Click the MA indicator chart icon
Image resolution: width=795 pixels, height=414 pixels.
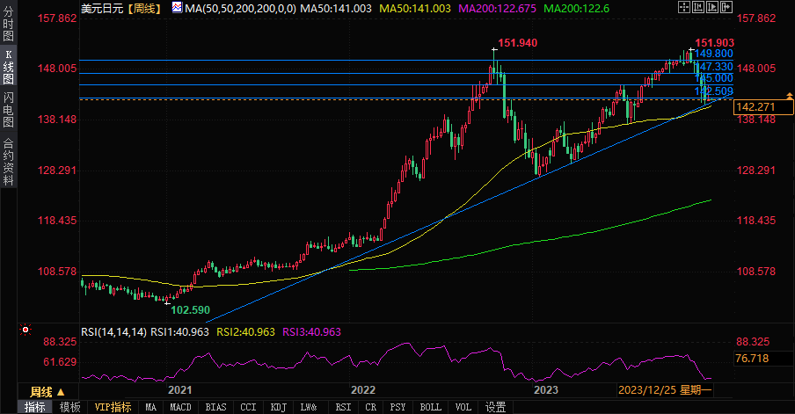tap(177, 8)
